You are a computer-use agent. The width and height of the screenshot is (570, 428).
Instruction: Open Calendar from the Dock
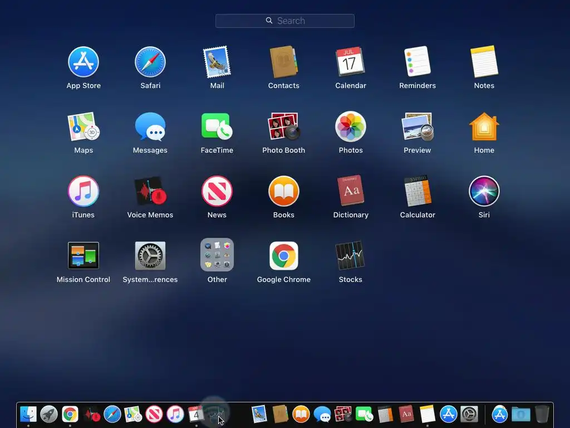[x=196, y=414]
